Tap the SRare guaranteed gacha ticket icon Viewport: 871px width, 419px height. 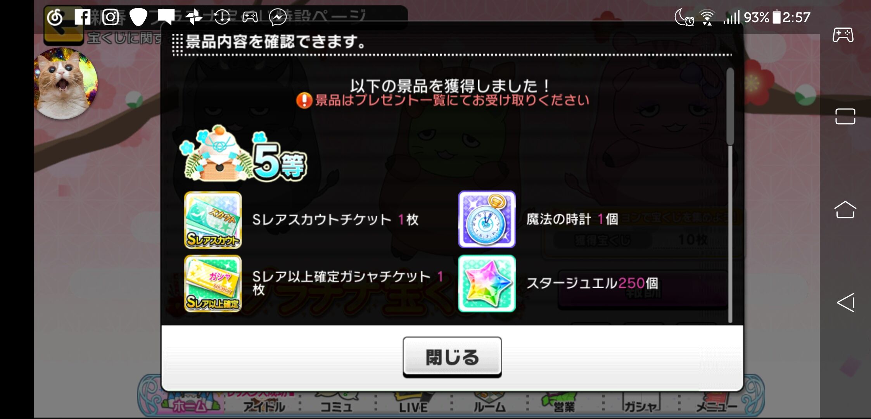[213, 284]
